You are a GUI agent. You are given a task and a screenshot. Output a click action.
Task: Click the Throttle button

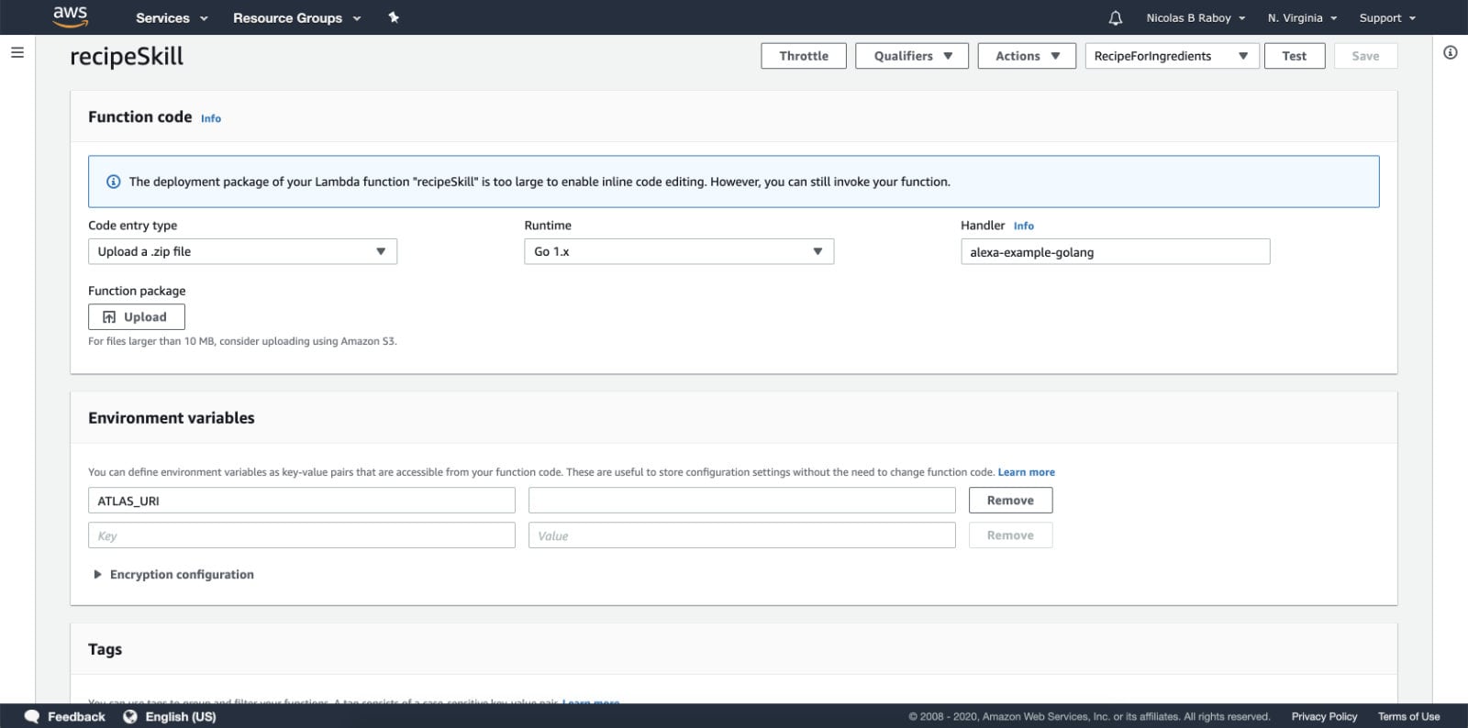tap(804, 56)
